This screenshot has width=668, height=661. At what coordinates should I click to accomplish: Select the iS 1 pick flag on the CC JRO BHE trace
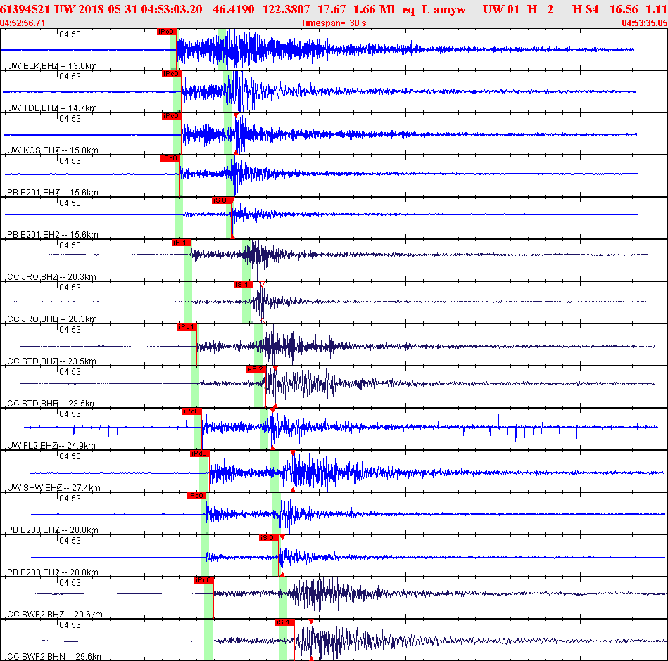point(244,285)
